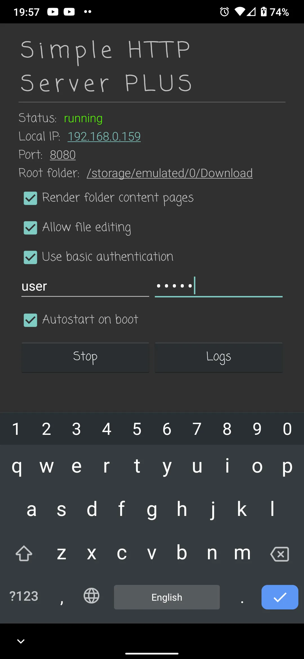
Task: Open alarm clock status bar icon
Action: (x=224, y=12)
